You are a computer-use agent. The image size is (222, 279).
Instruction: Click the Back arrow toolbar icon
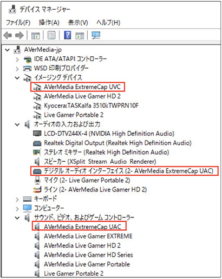coord(8,35)
